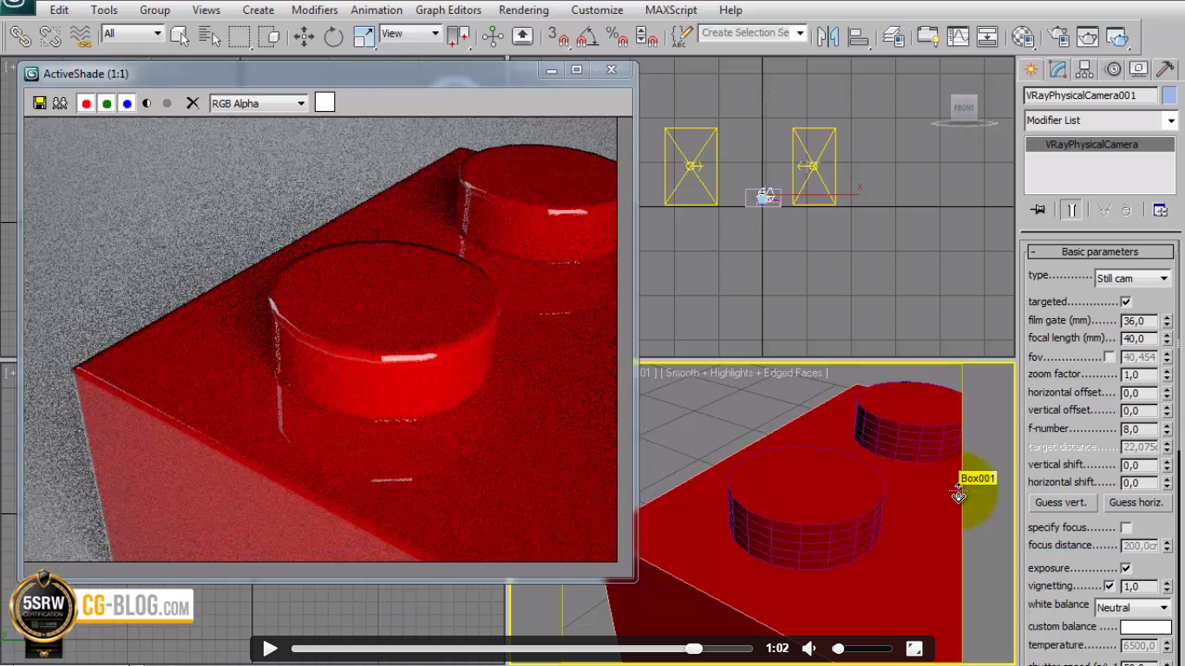This screenshot has width=1185, height=666.
Task: Toggle monochrome display in ActiveShade
Action: point(167,103)
